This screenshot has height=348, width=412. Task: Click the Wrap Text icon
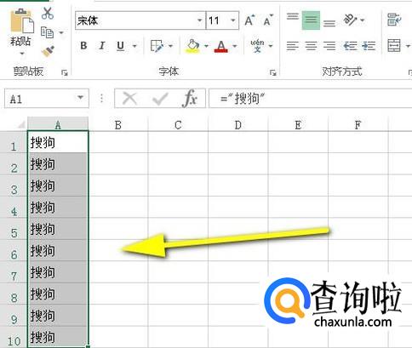pos(394,20)
